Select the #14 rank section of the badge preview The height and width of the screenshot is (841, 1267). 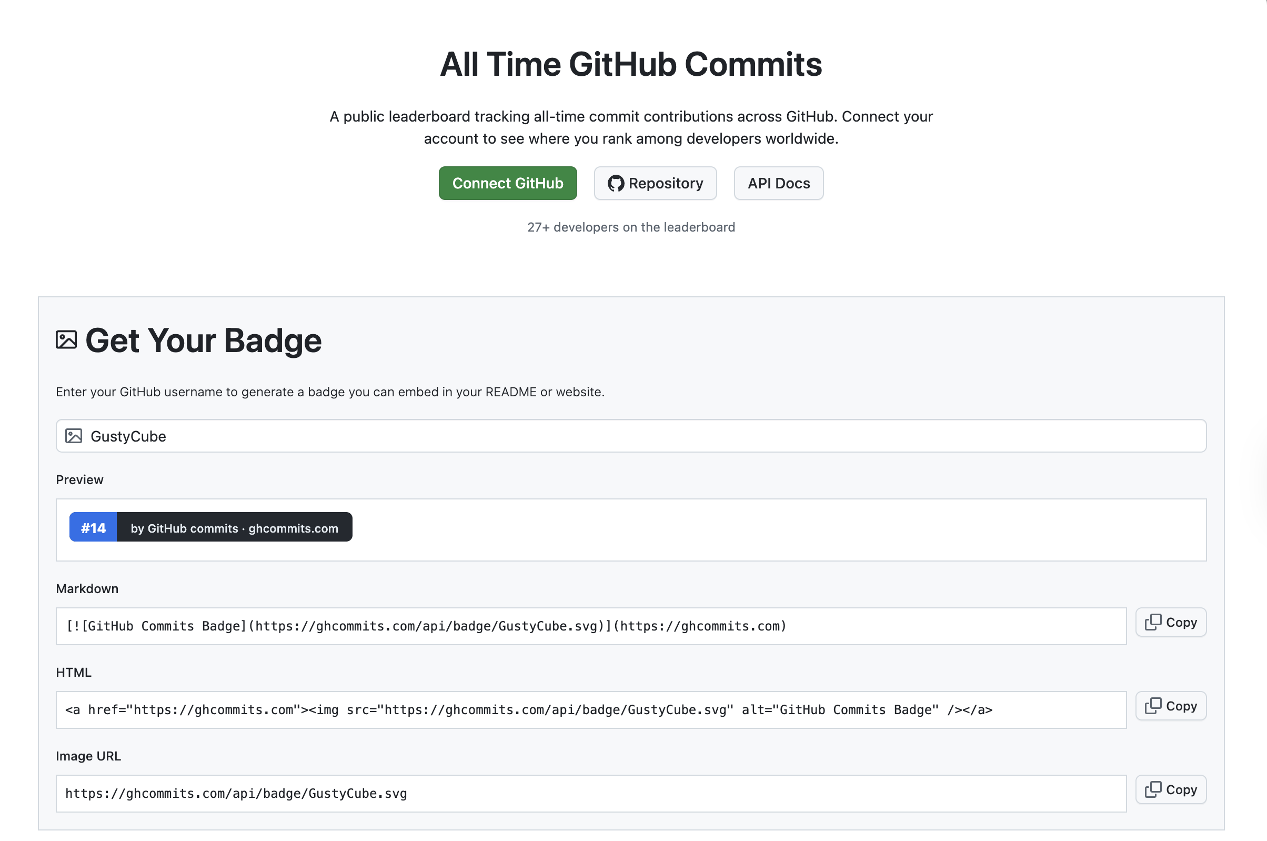(93, 527)
